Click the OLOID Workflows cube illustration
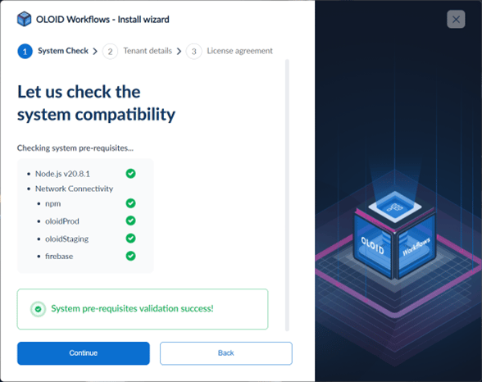 [x=395, y=235]
